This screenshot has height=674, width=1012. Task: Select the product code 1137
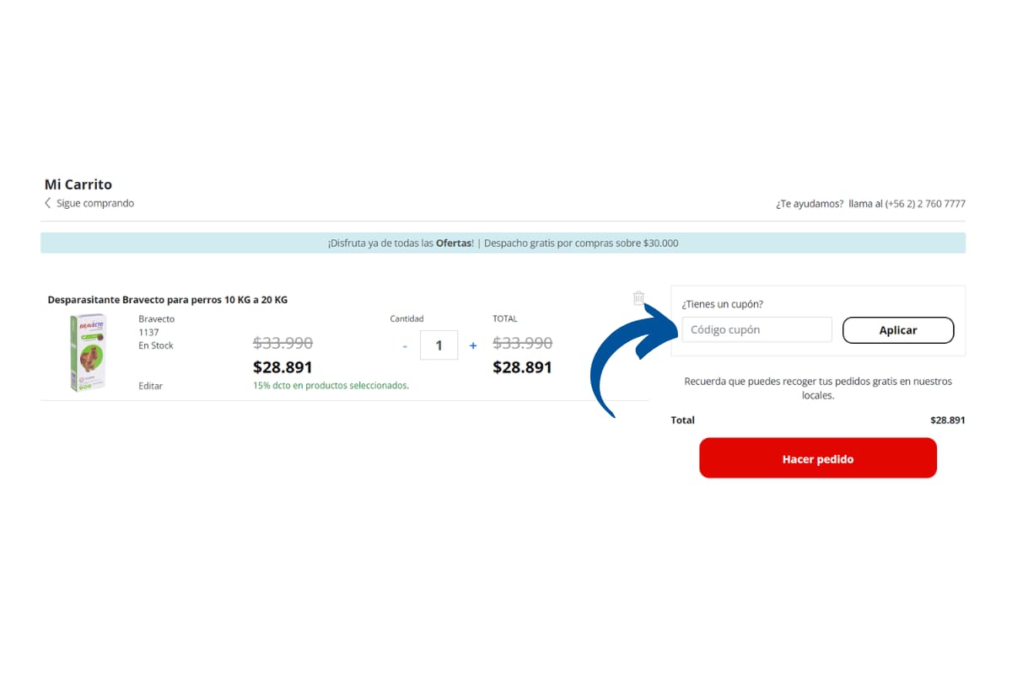pyautogui.click(x=148, y=332)
